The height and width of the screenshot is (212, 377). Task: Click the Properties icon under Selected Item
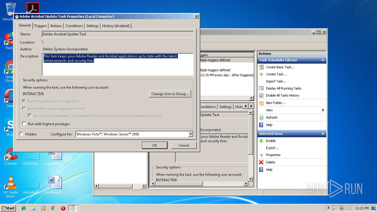click(x=261, y=155)
